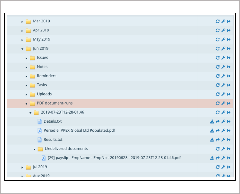Image resolution: width=240 pixels, height=194 pixels.
Task: Open the Results.txt file
Action: pos(53,140)
